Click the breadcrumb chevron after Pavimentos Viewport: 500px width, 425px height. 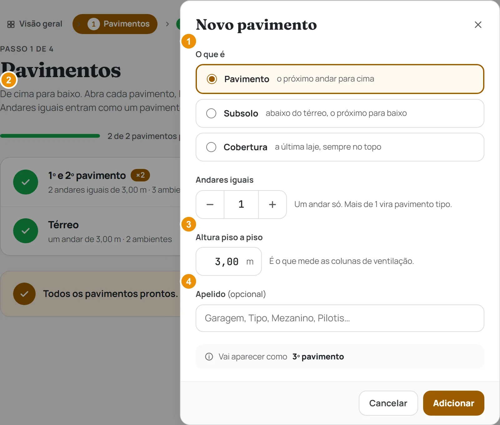pyautogui.click(x=167, y=24)
